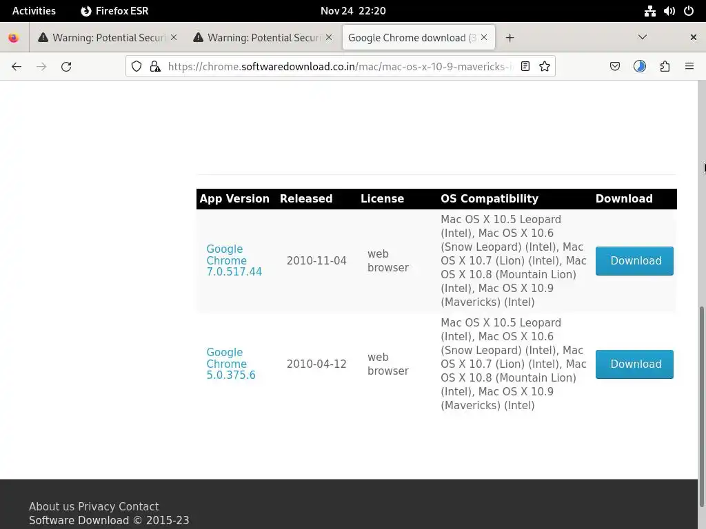
Task: Open the Nov 24 22:20 clock menu
Action: [353, 11]
